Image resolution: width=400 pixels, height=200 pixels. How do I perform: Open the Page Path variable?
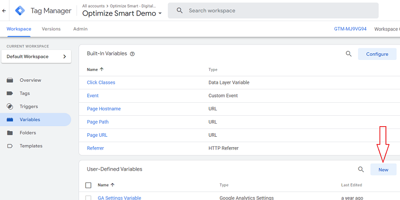tap(97, 122)
